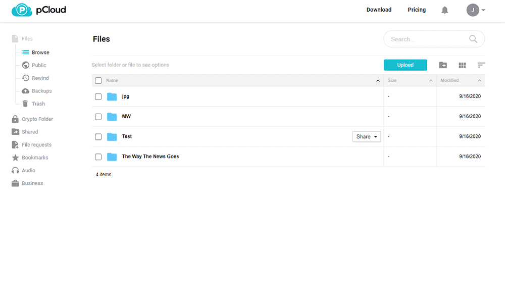This screenshot has height=303, width=505.
Task: Check the MW folder checkbox
Action: (x=98, y=117)
